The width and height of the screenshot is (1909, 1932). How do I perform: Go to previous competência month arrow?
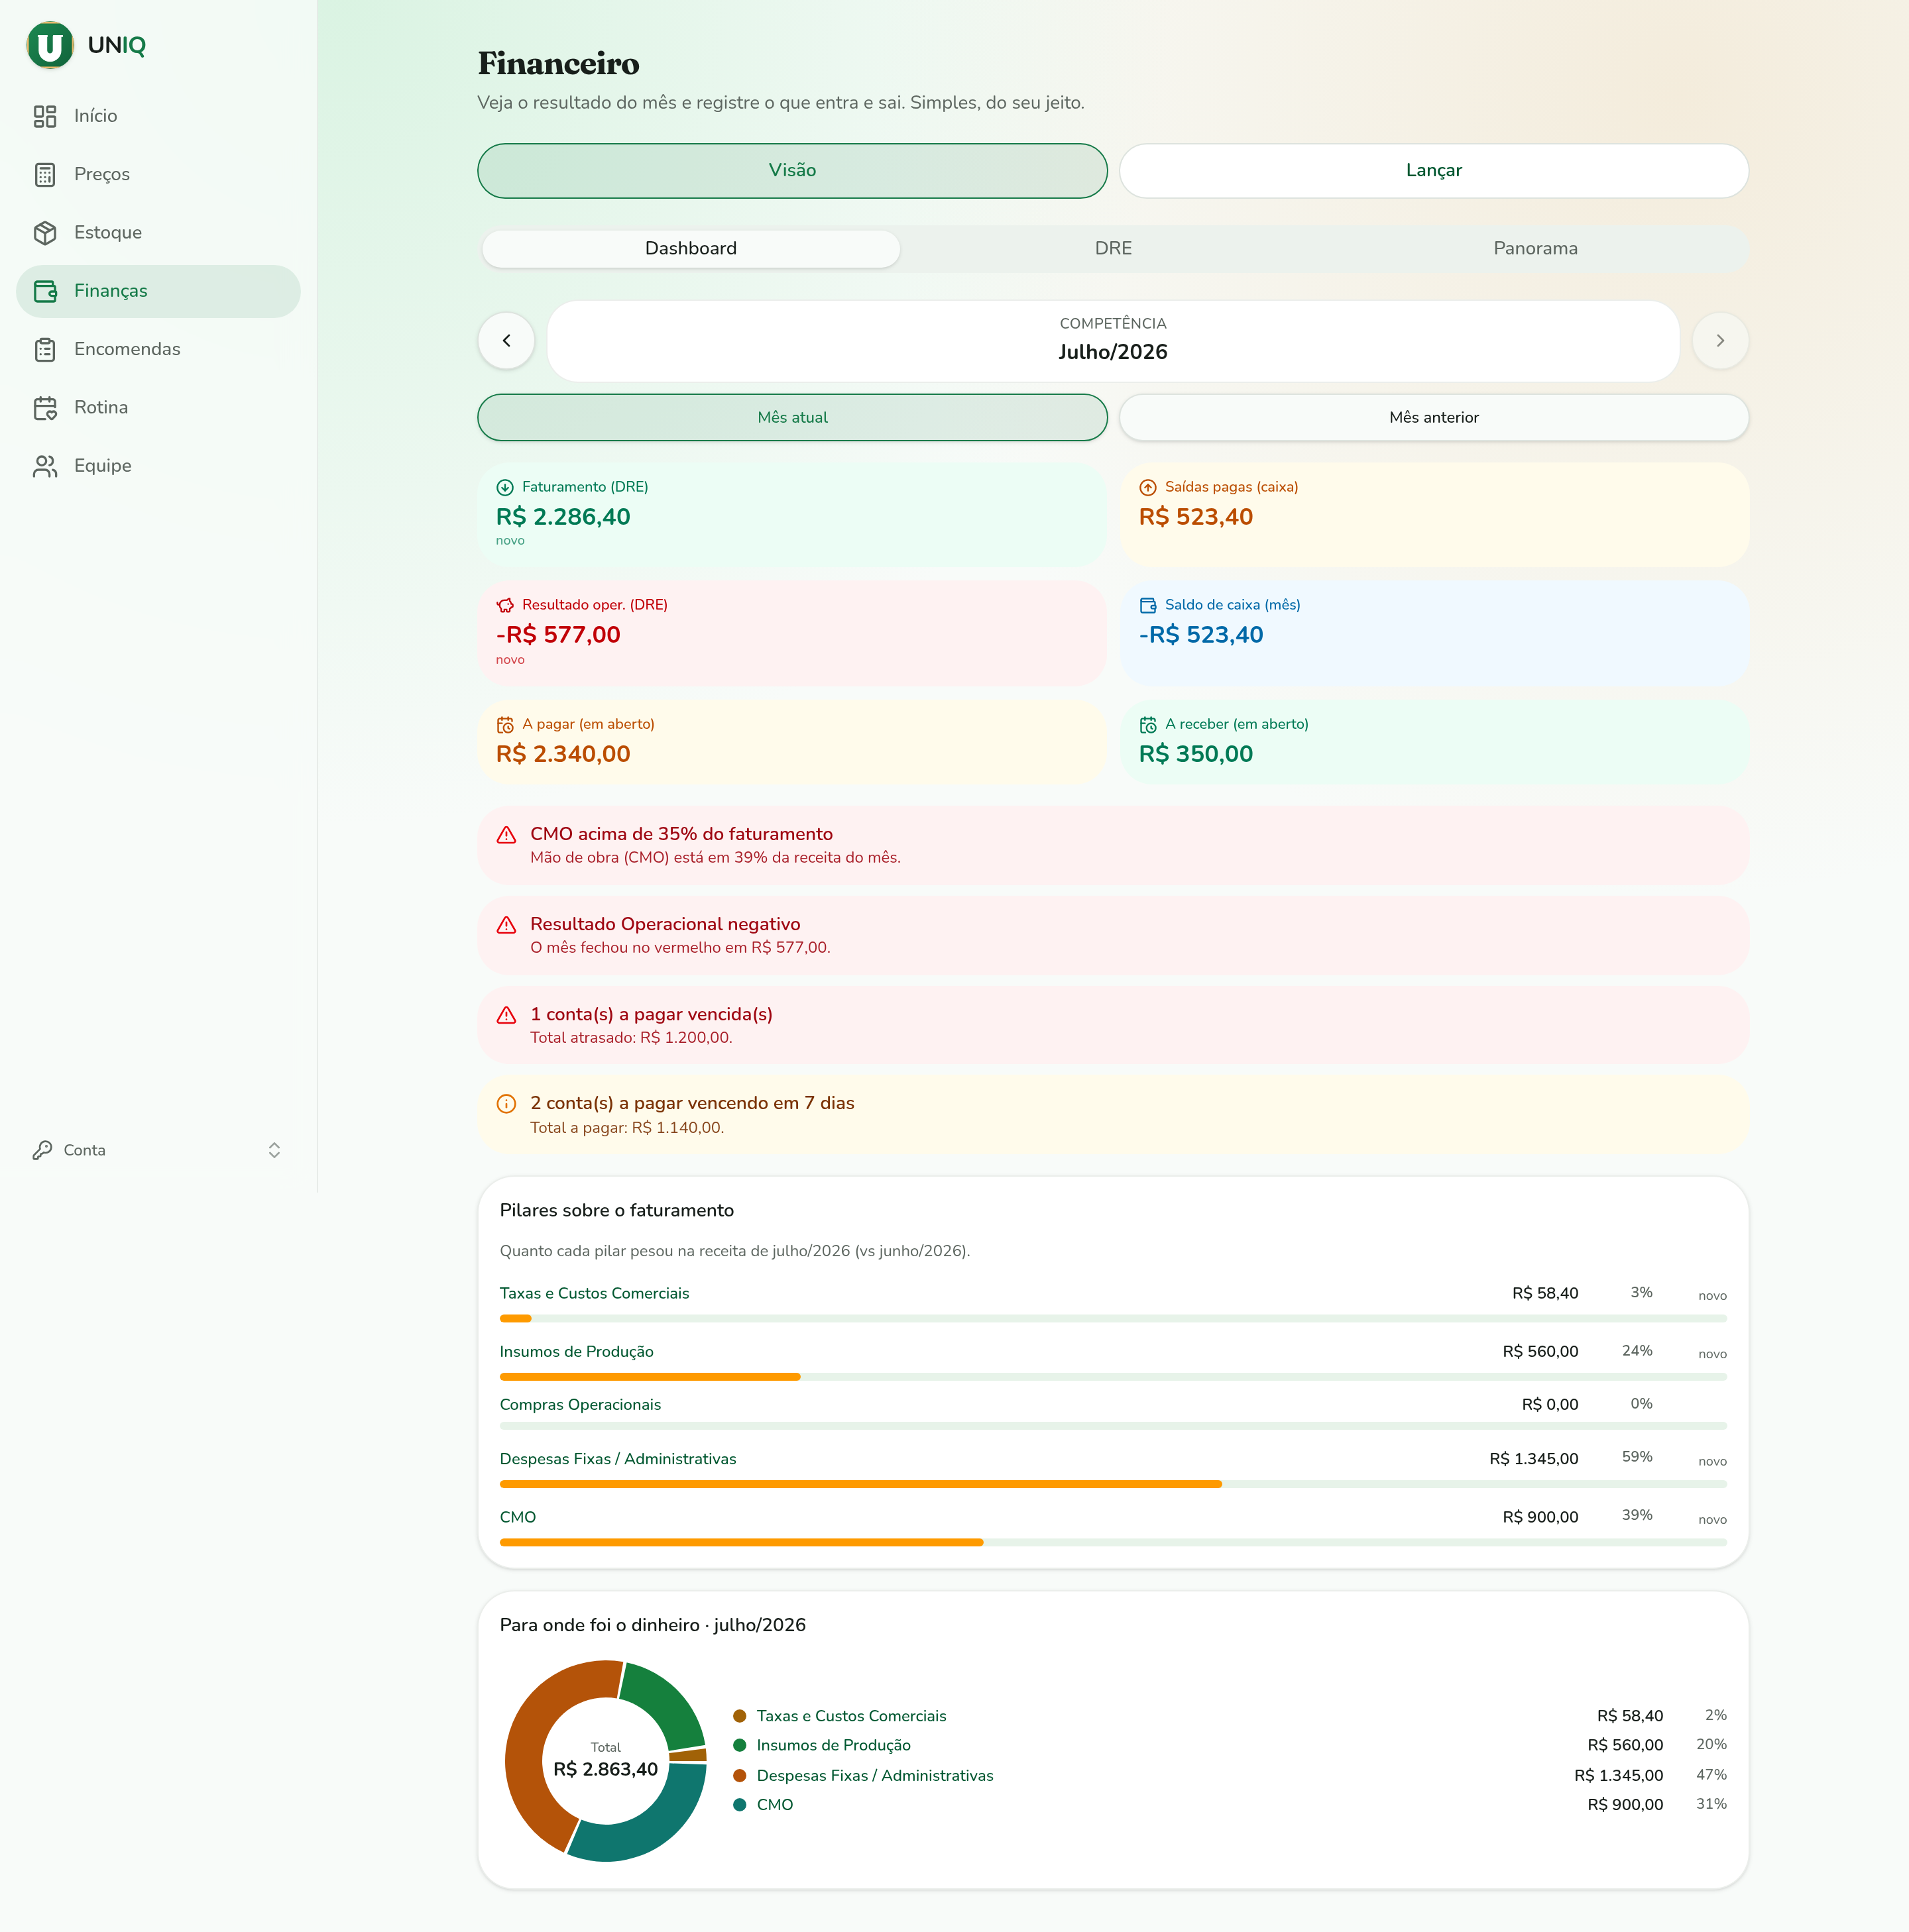point(506,341)
